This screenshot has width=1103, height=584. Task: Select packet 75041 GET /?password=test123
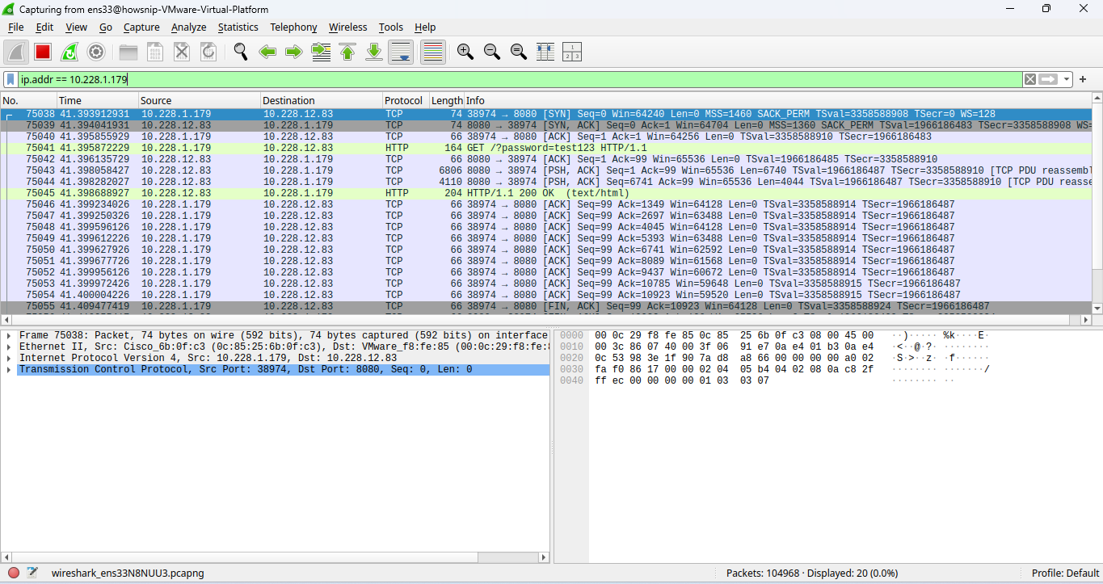pos(546,149)
